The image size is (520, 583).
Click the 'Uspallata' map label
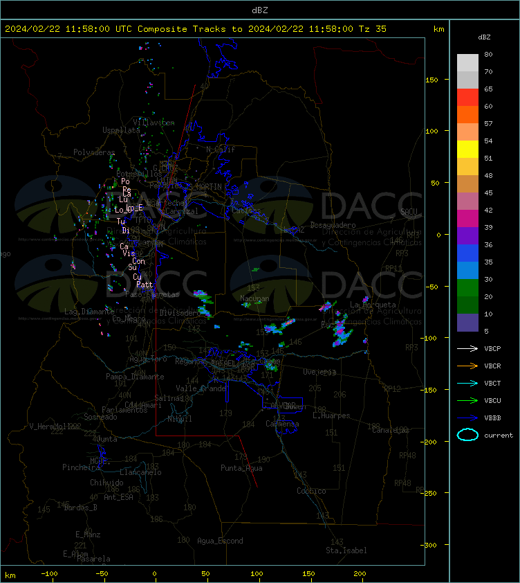coord(121,130)
